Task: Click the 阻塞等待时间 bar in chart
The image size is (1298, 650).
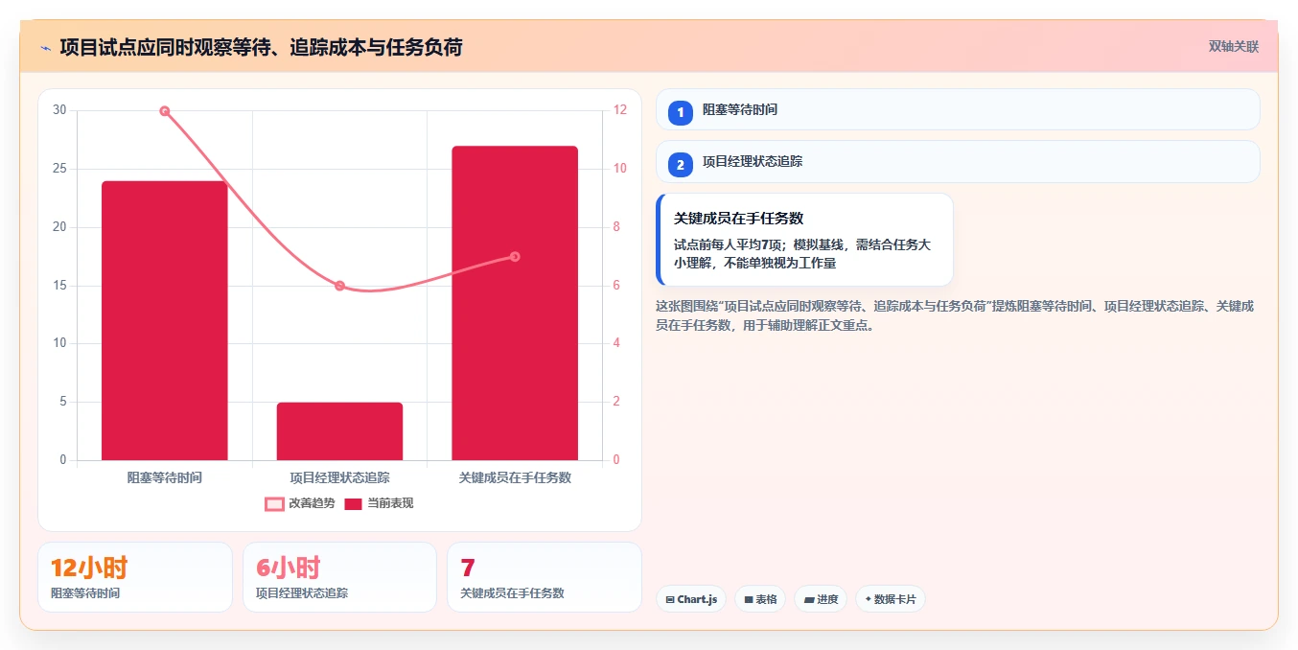Action: [164, 320]
